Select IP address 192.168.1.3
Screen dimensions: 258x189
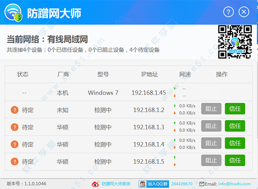pyautogui.click(x=149, y=127)
